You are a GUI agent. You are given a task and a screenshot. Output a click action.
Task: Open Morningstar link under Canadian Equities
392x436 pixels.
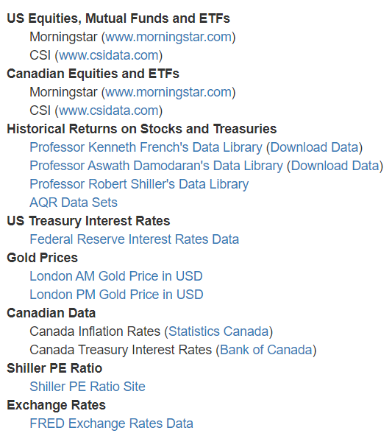(168, 92)
